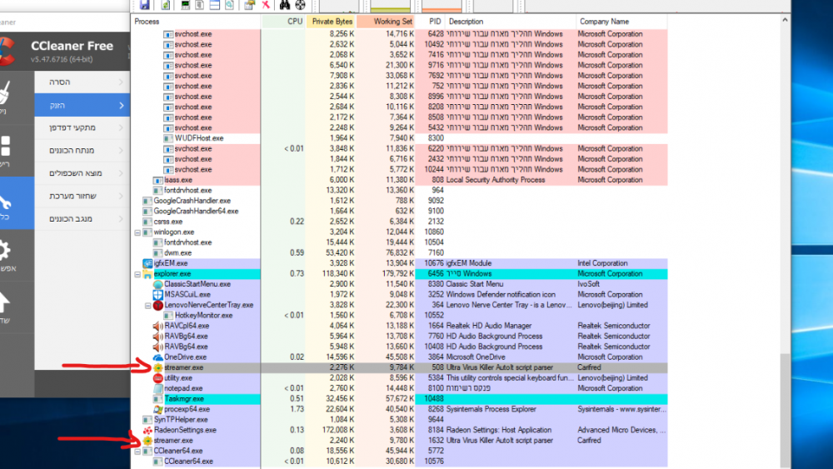Click the red X Kill Process icon
Viewport: 833px width, 469px height.
(x=266, y=5)
